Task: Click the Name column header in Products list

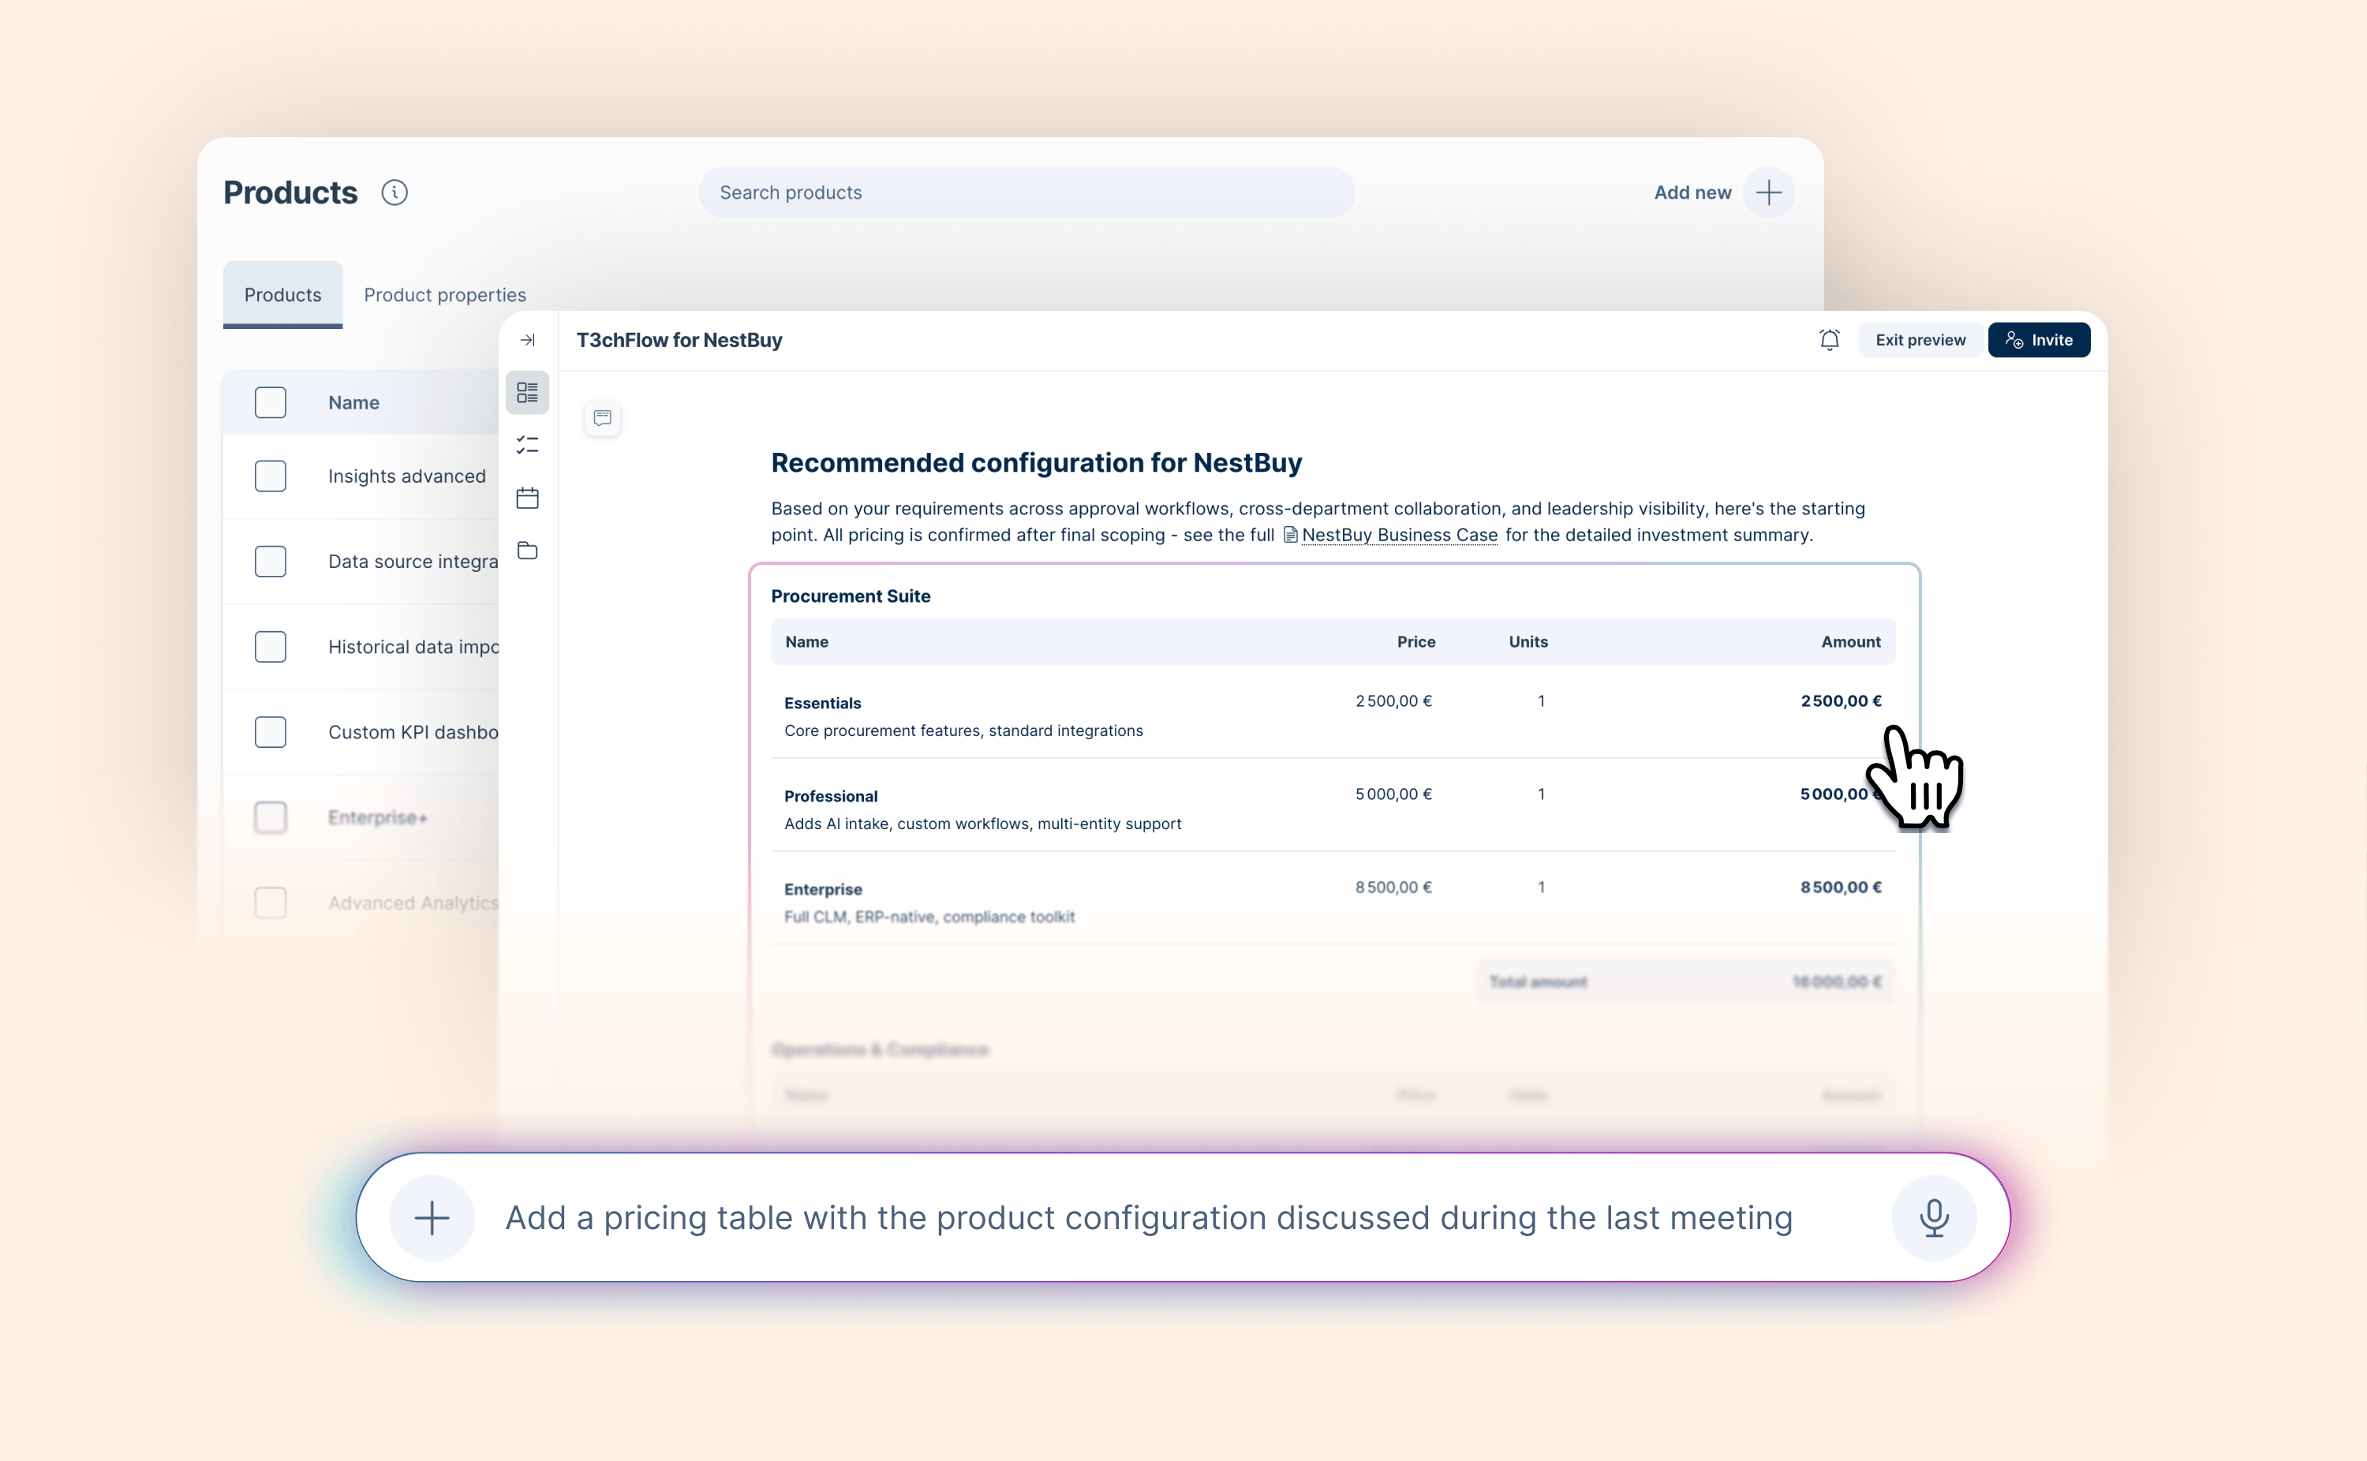Action: click(x=353, y=402)
